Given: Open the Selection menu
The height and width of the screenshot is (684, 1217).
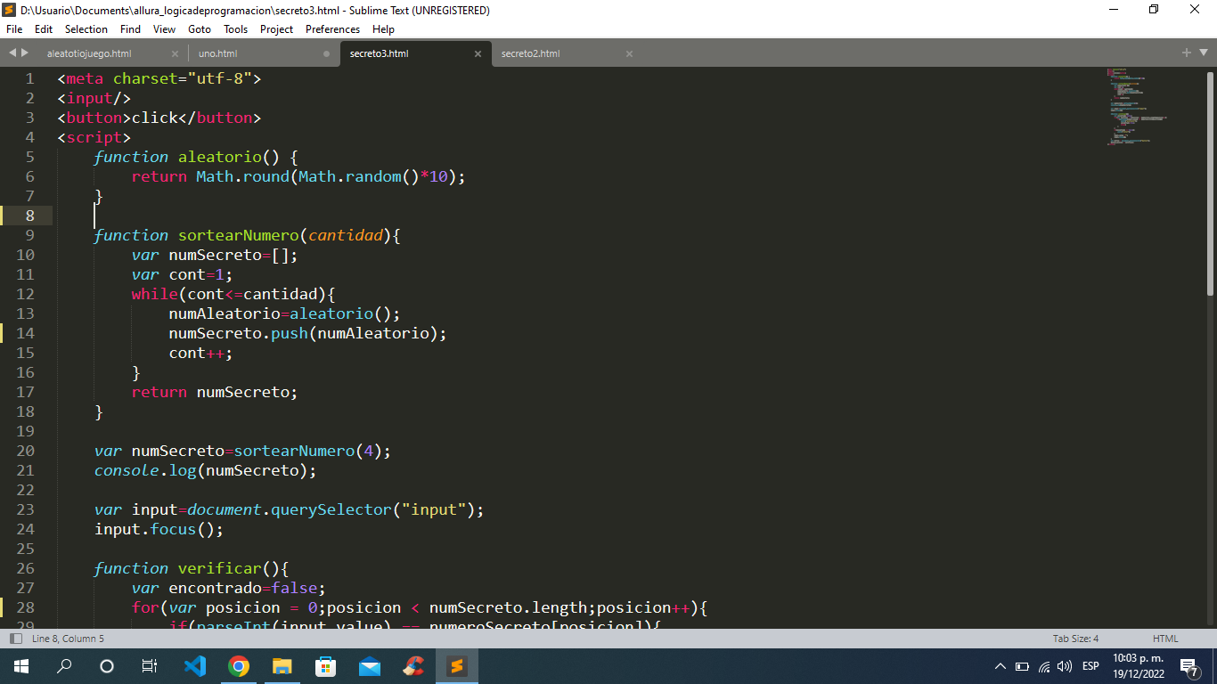Looking at the screenshot, I should [86, 29].
